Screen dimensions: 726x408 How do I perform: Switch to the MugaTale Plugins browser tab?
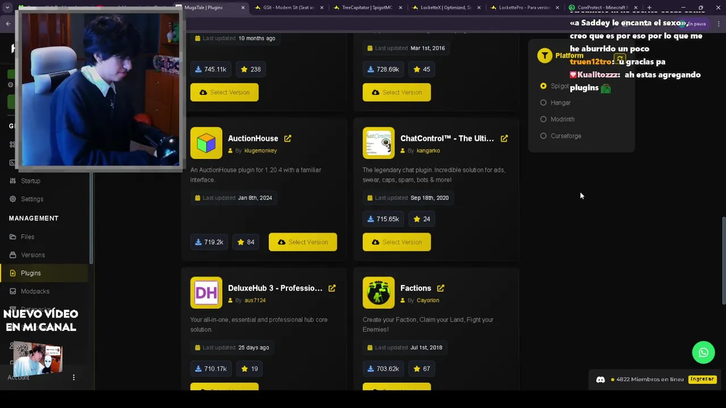coord(209,7)
